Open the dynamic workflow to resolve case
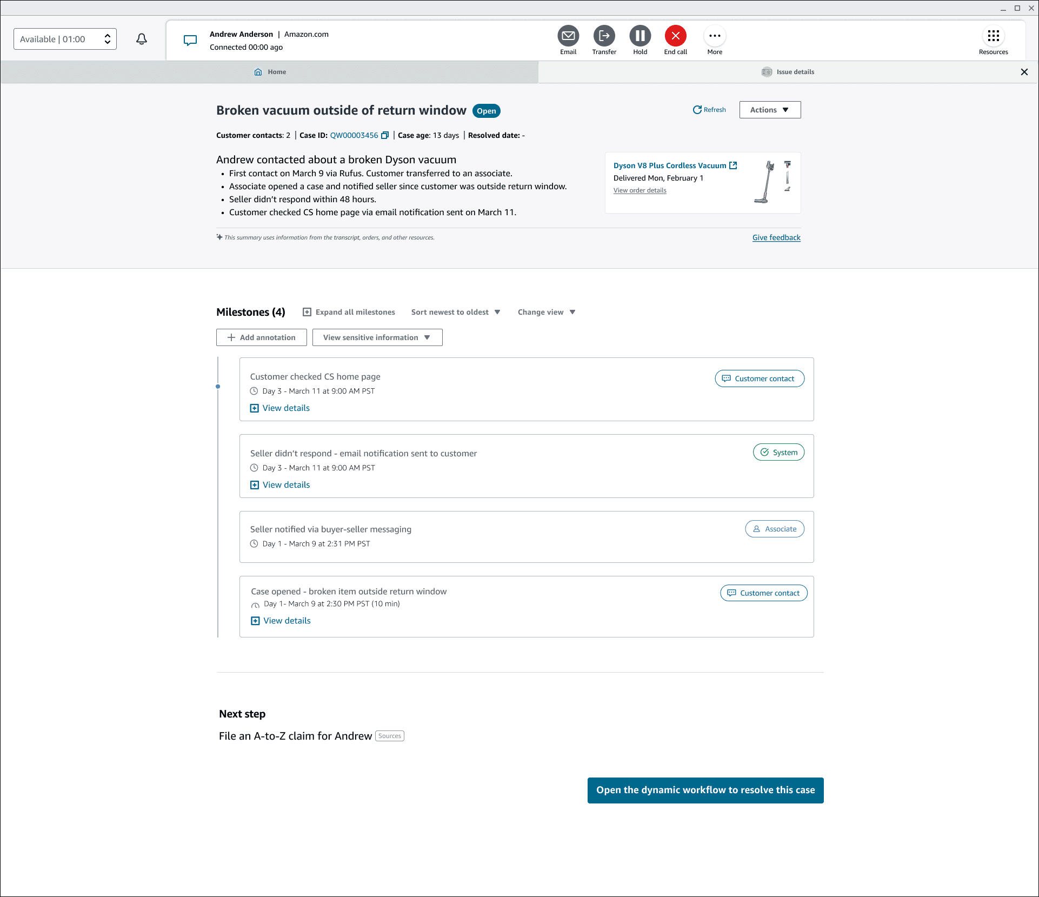 click(705, 790)
